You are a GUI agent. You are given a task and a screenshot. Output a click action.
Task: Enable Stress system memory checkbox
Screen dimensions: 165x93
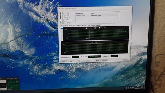click(x=63, y=19)
